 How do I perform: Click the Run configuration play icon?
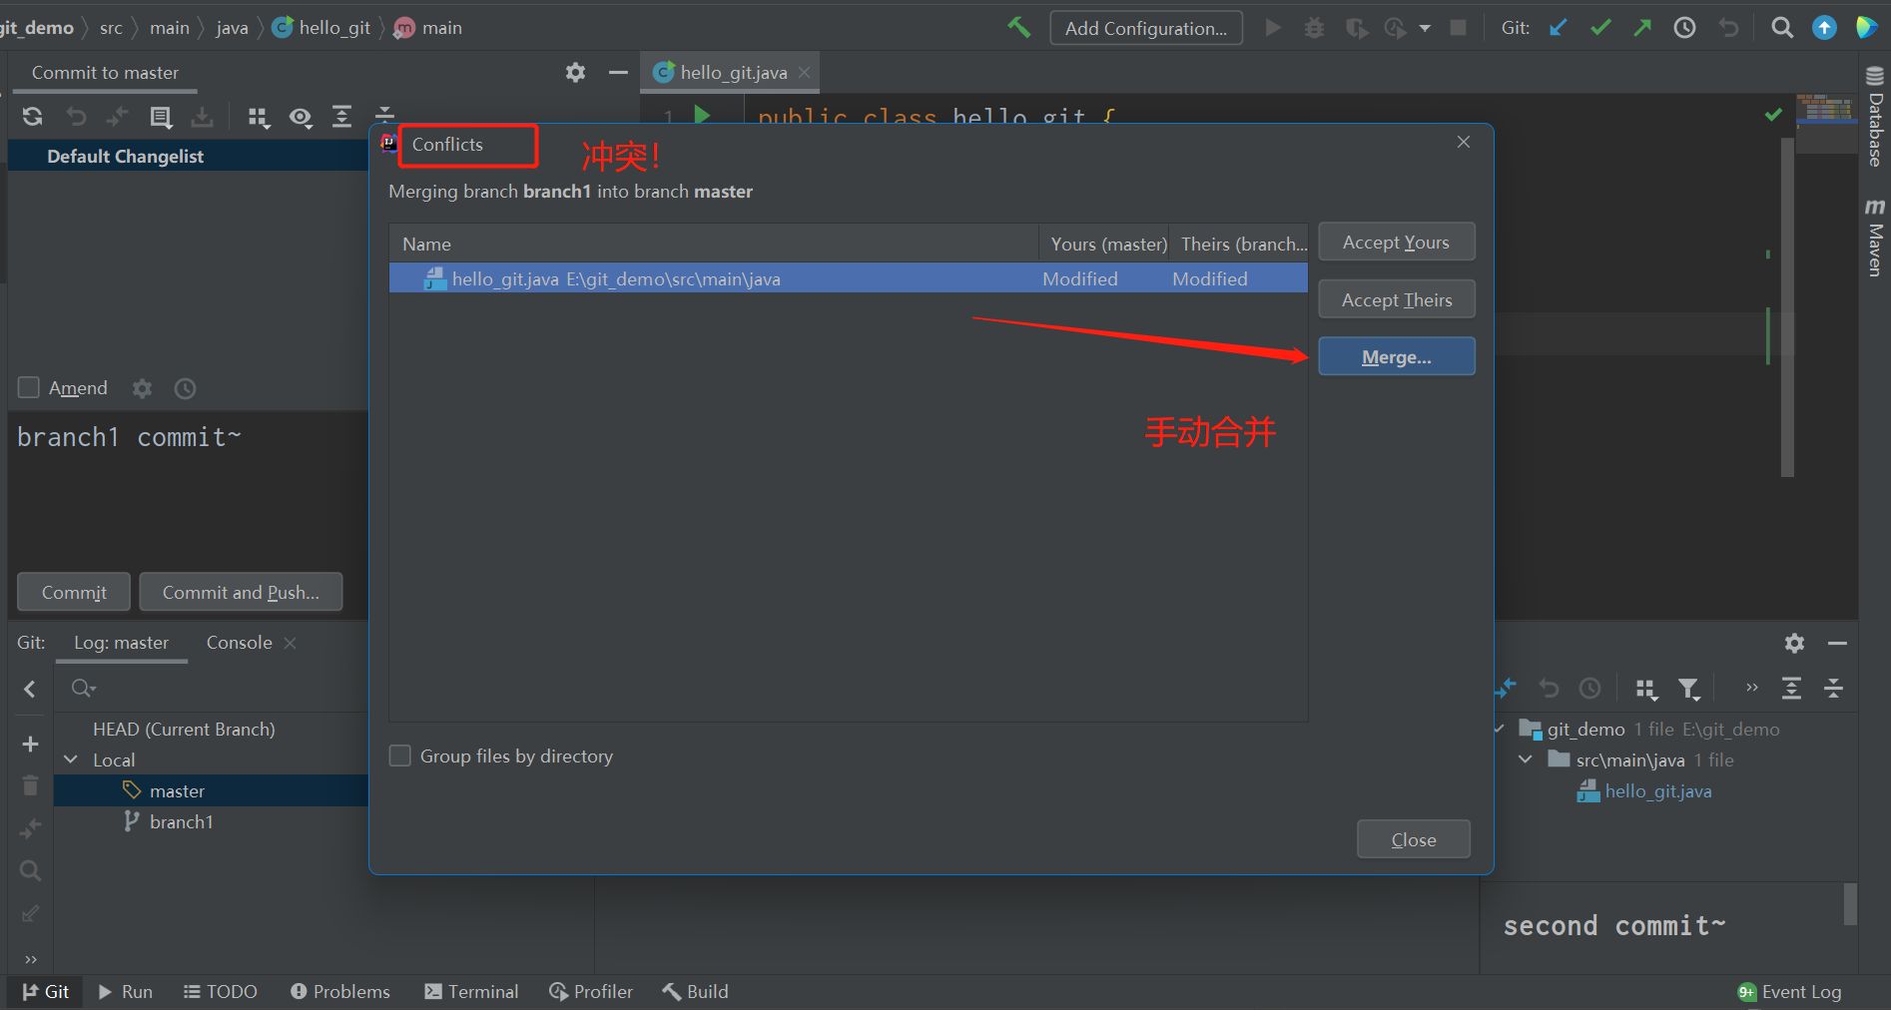point(1273,28)
